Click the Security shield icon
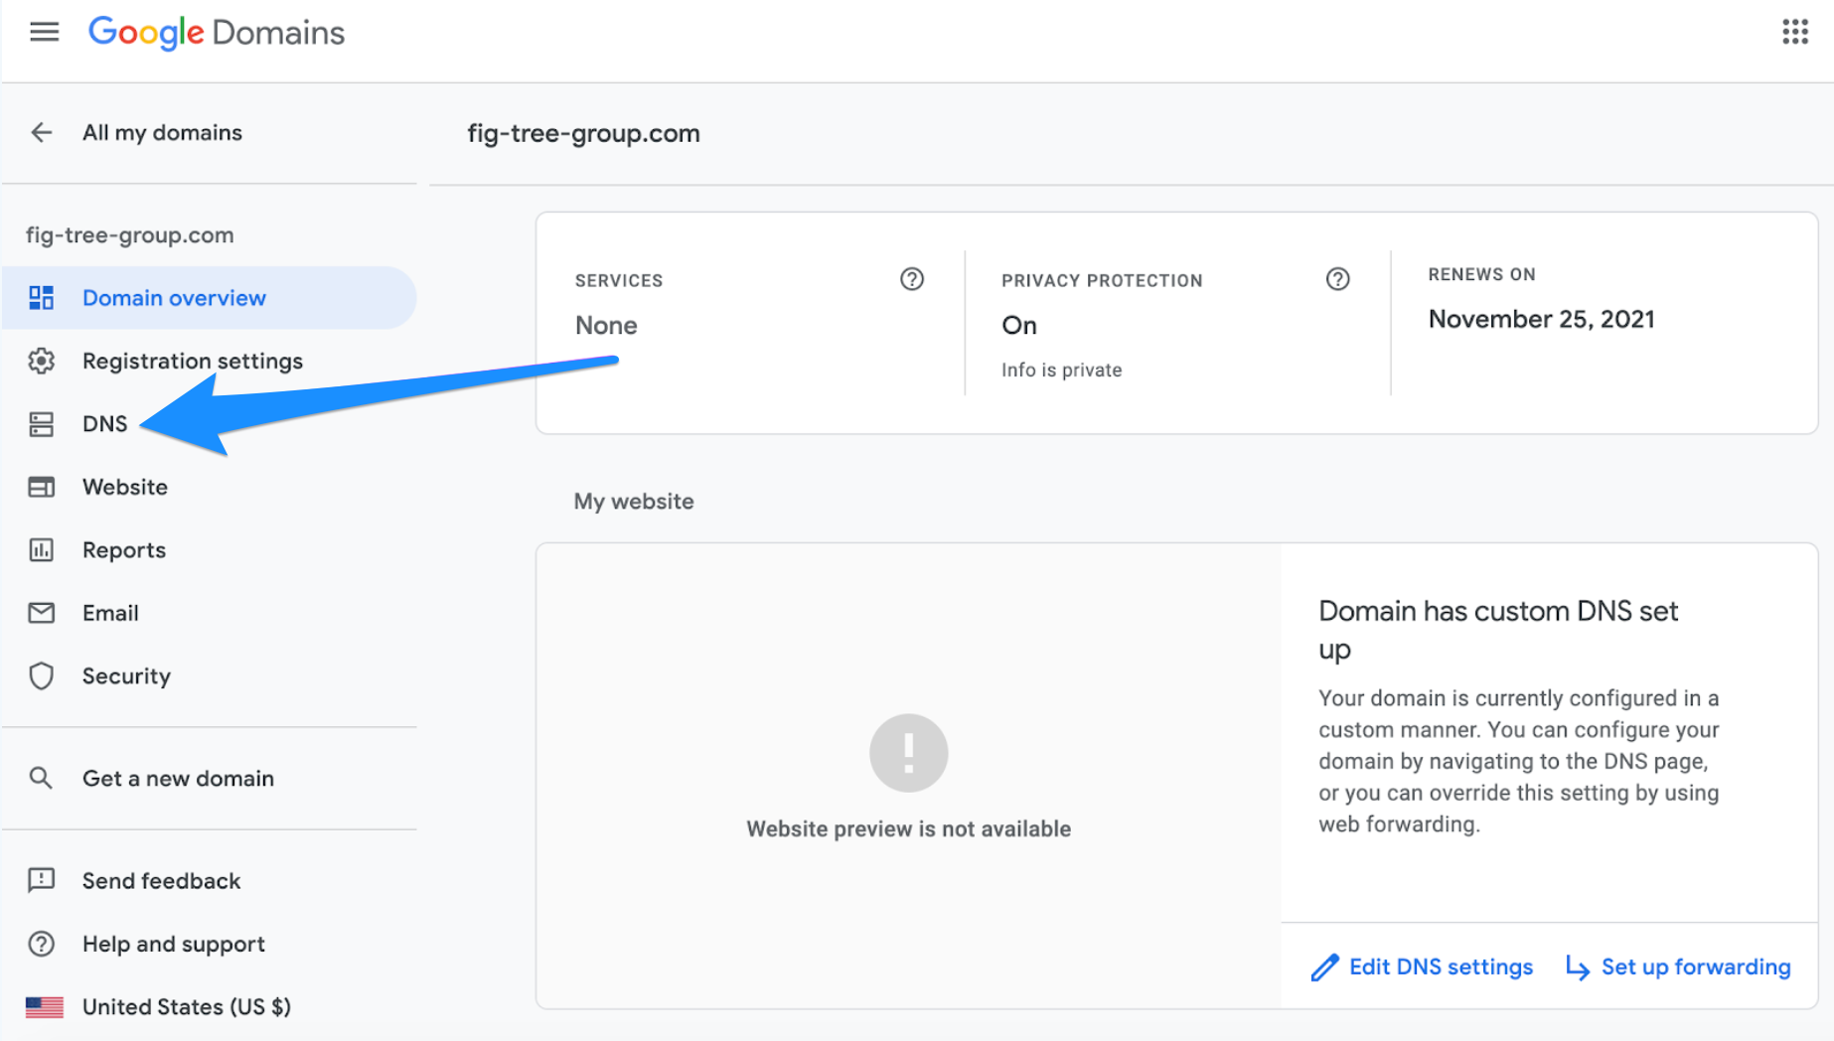Viewport: 1834px width, 1041px height. (42, 675)
